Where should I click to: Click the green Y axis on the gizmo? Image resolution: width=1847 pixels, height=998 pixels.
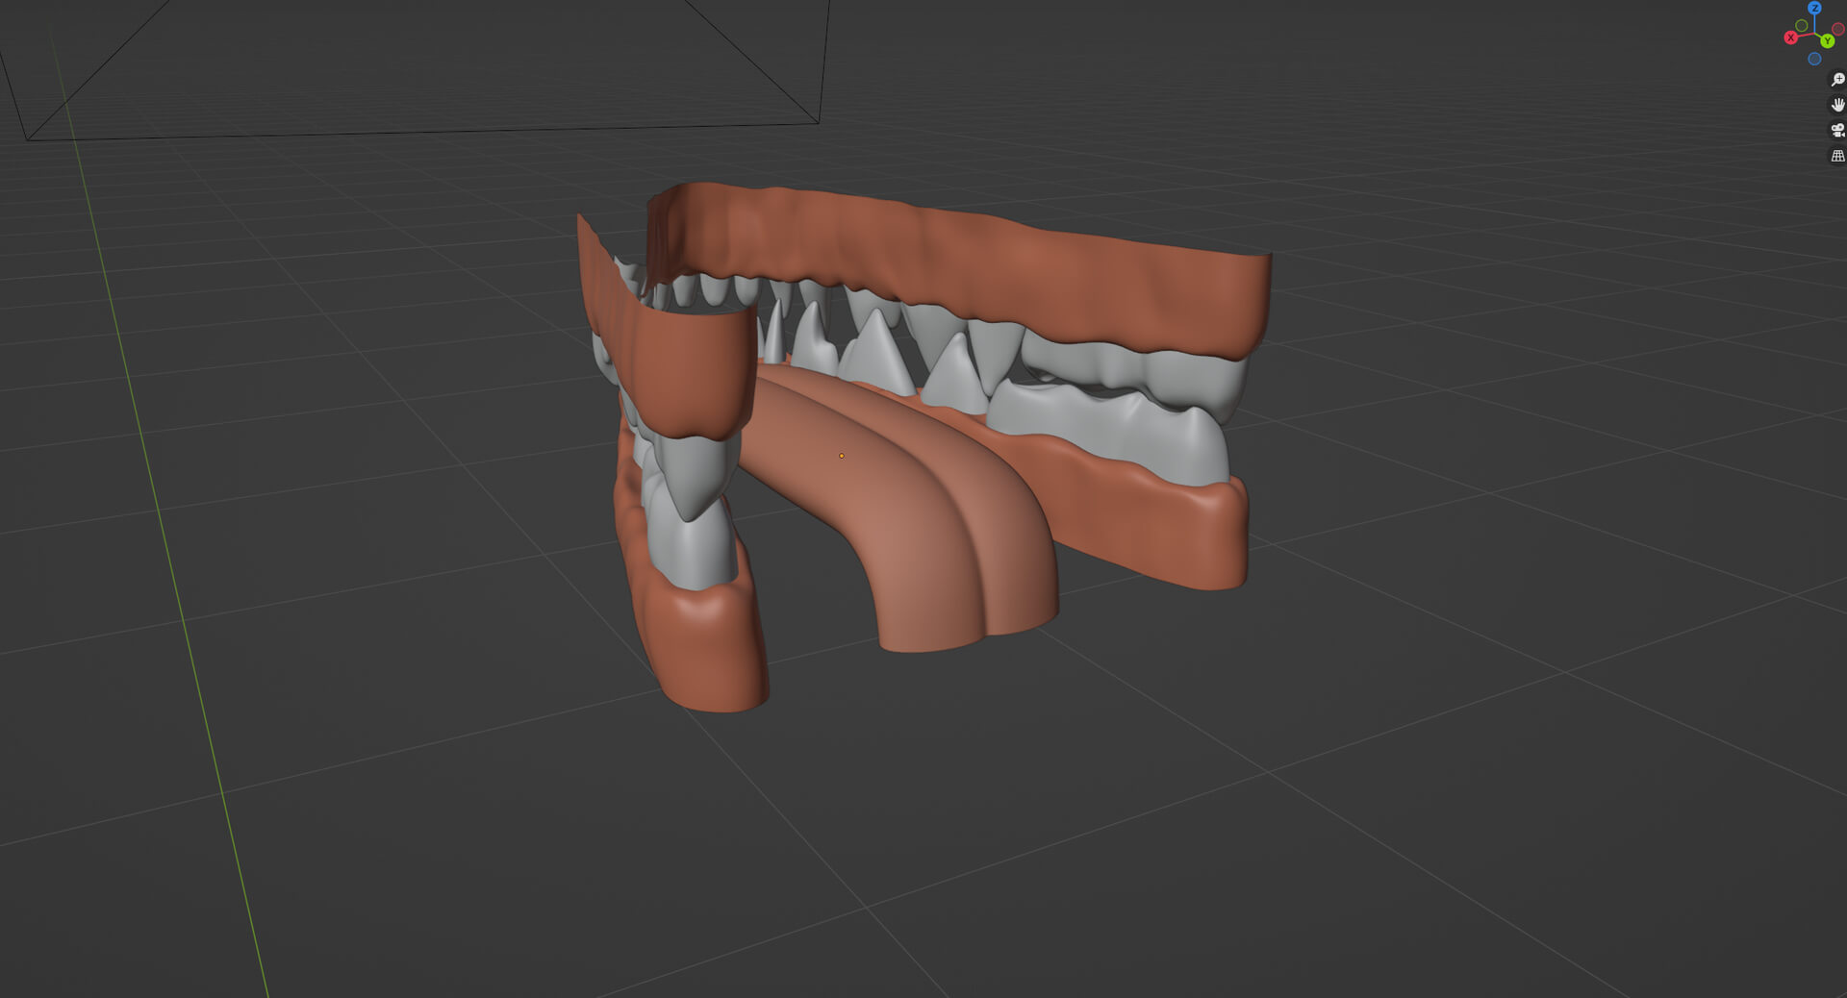tap(1827, 41)
